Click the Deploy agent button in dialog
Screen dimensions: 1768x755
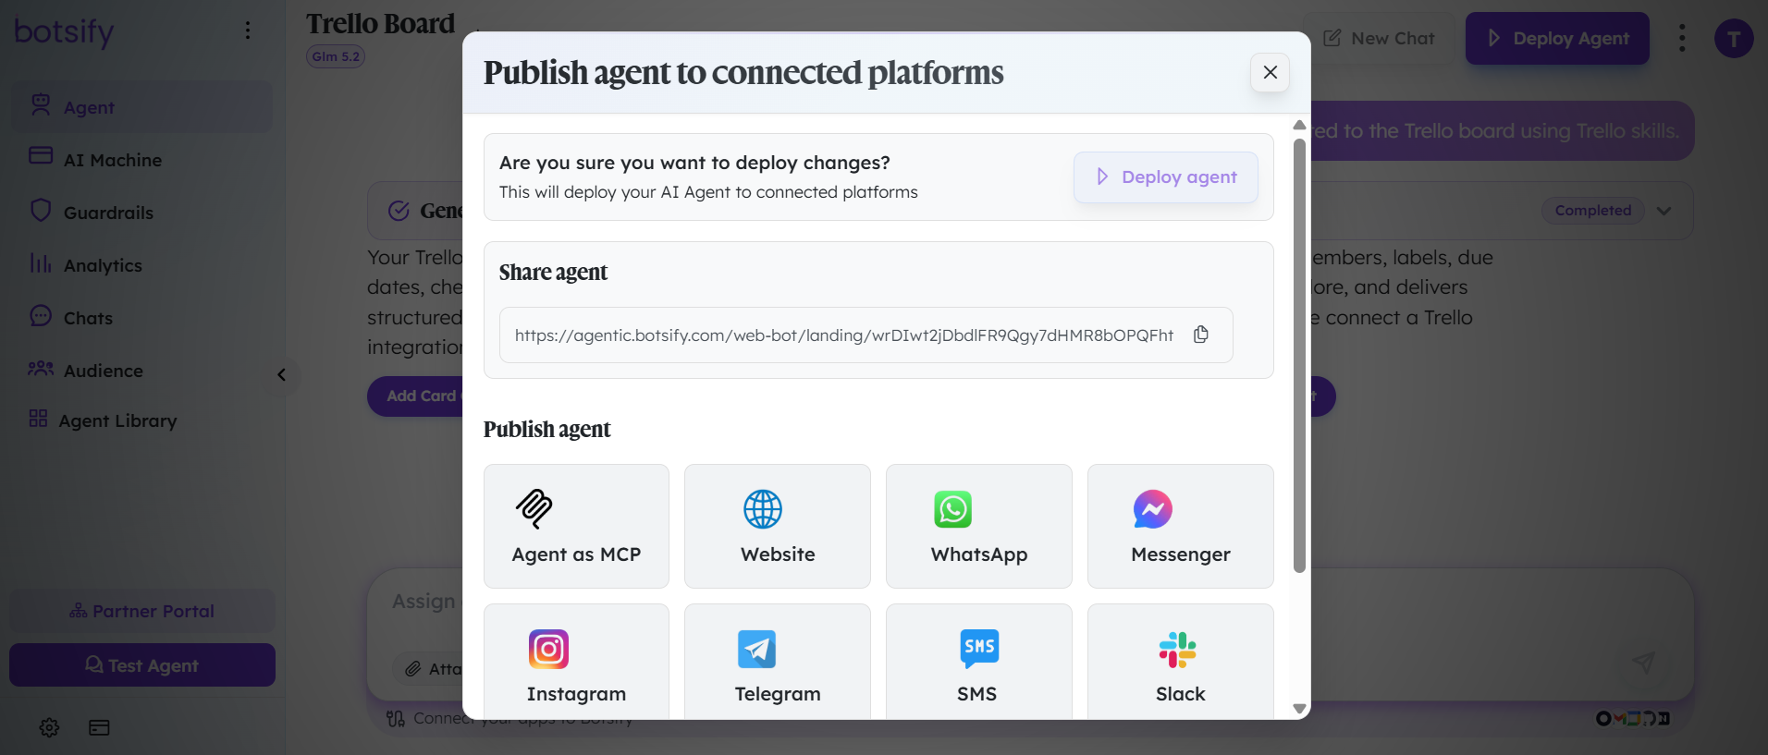pos(1165,177)
